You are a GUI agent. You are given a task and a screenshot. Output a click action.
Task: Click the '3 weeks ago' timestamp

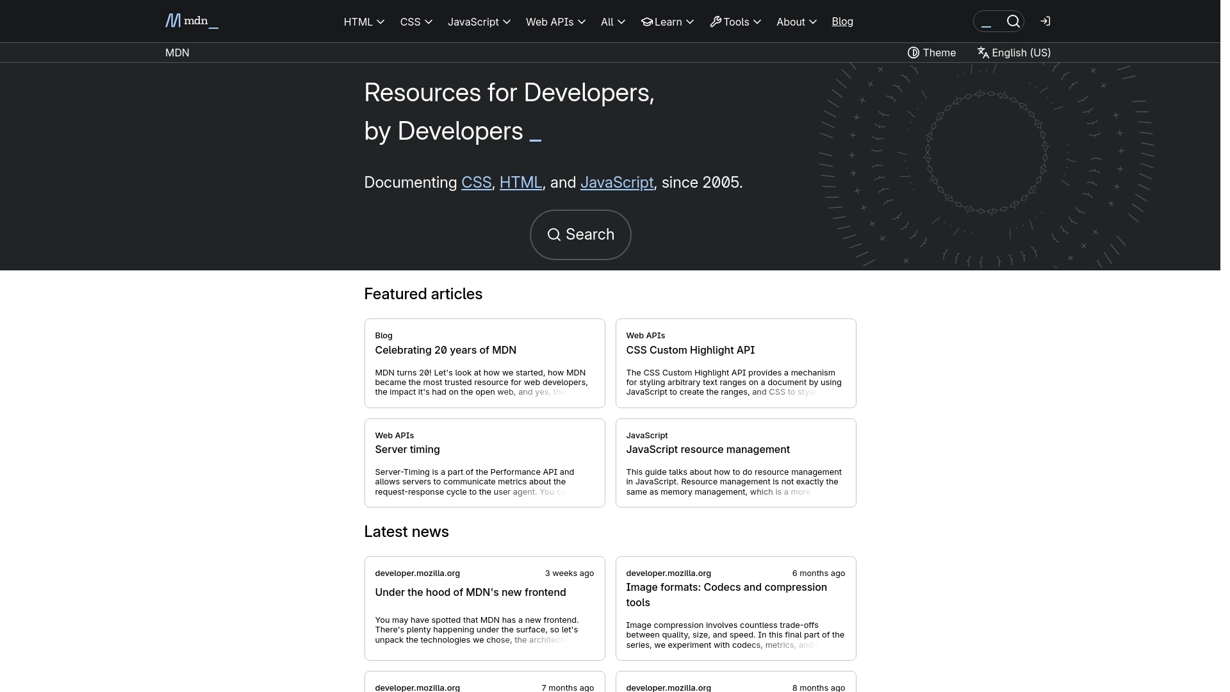click(569, 573)
